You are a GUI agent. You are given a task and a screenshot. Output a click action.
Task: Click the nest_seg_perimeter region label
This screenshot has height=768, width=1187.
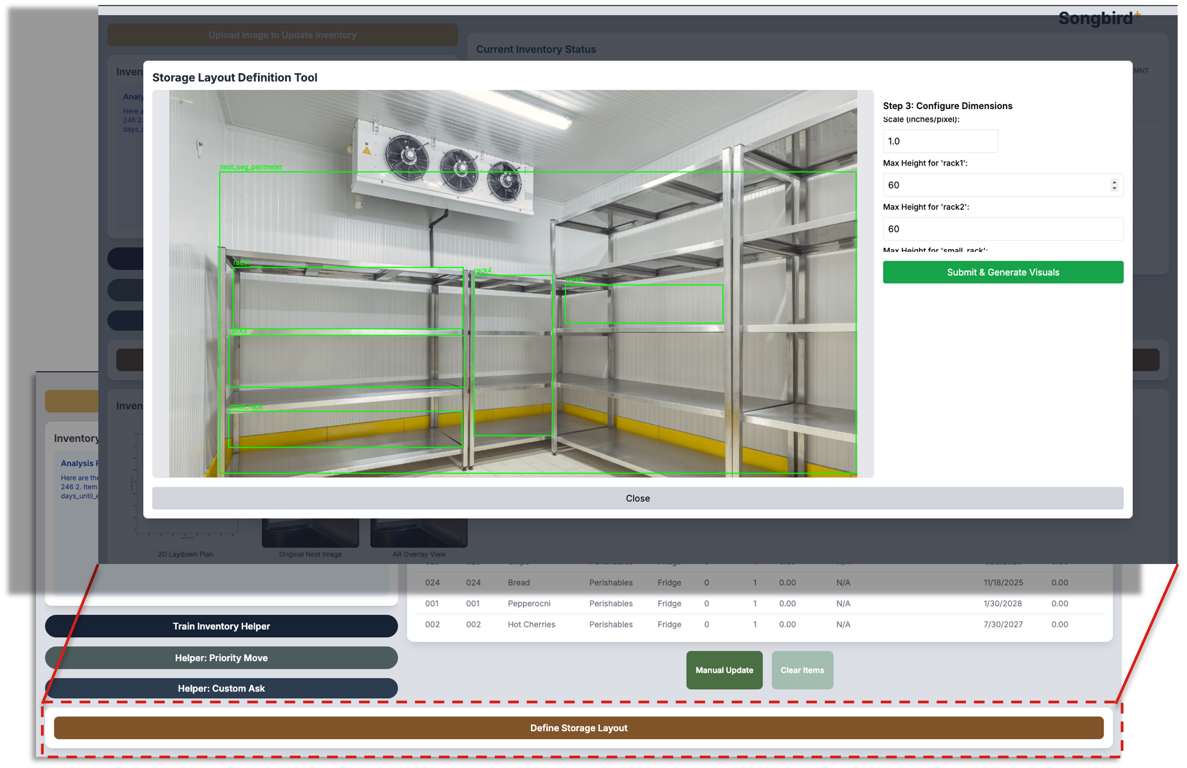(251, 167)
